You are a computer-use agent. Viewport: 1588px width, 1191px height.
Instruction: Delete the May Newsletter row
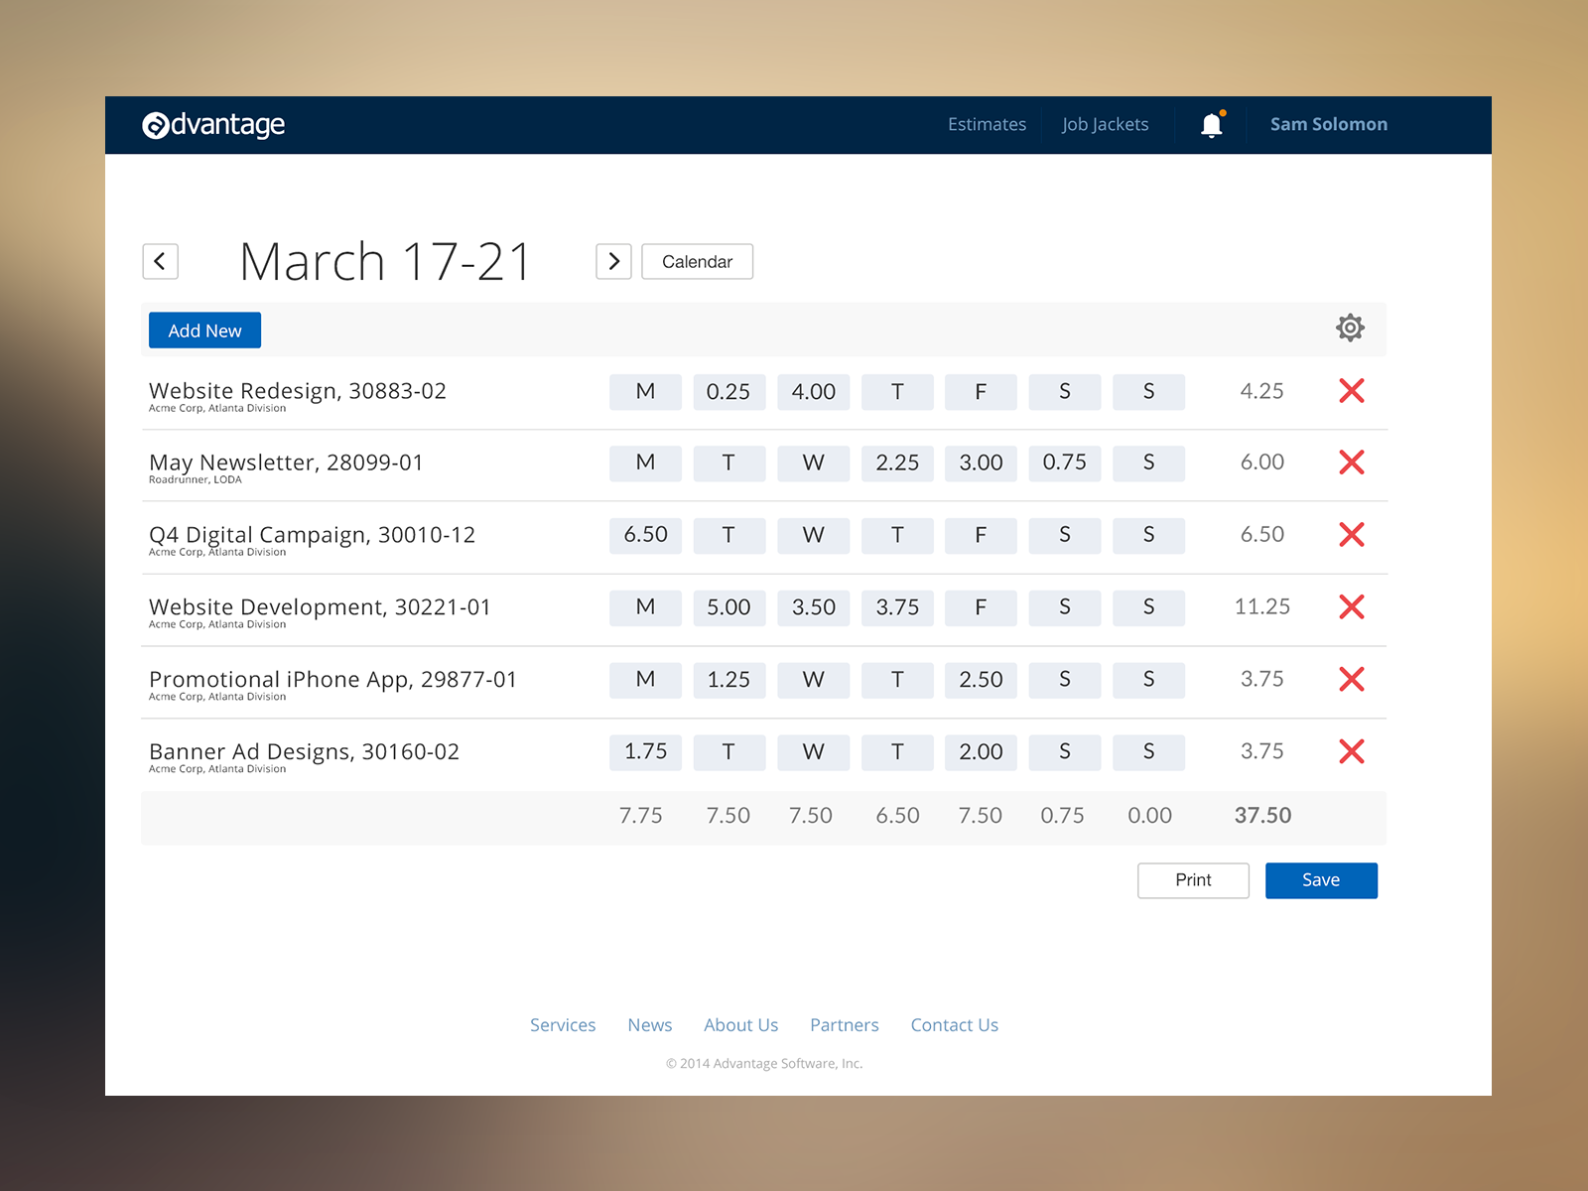pyautogui.click(x=1352, y=463)
